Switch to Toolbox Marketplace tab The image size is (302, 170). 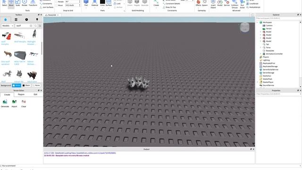click(5, 19)
